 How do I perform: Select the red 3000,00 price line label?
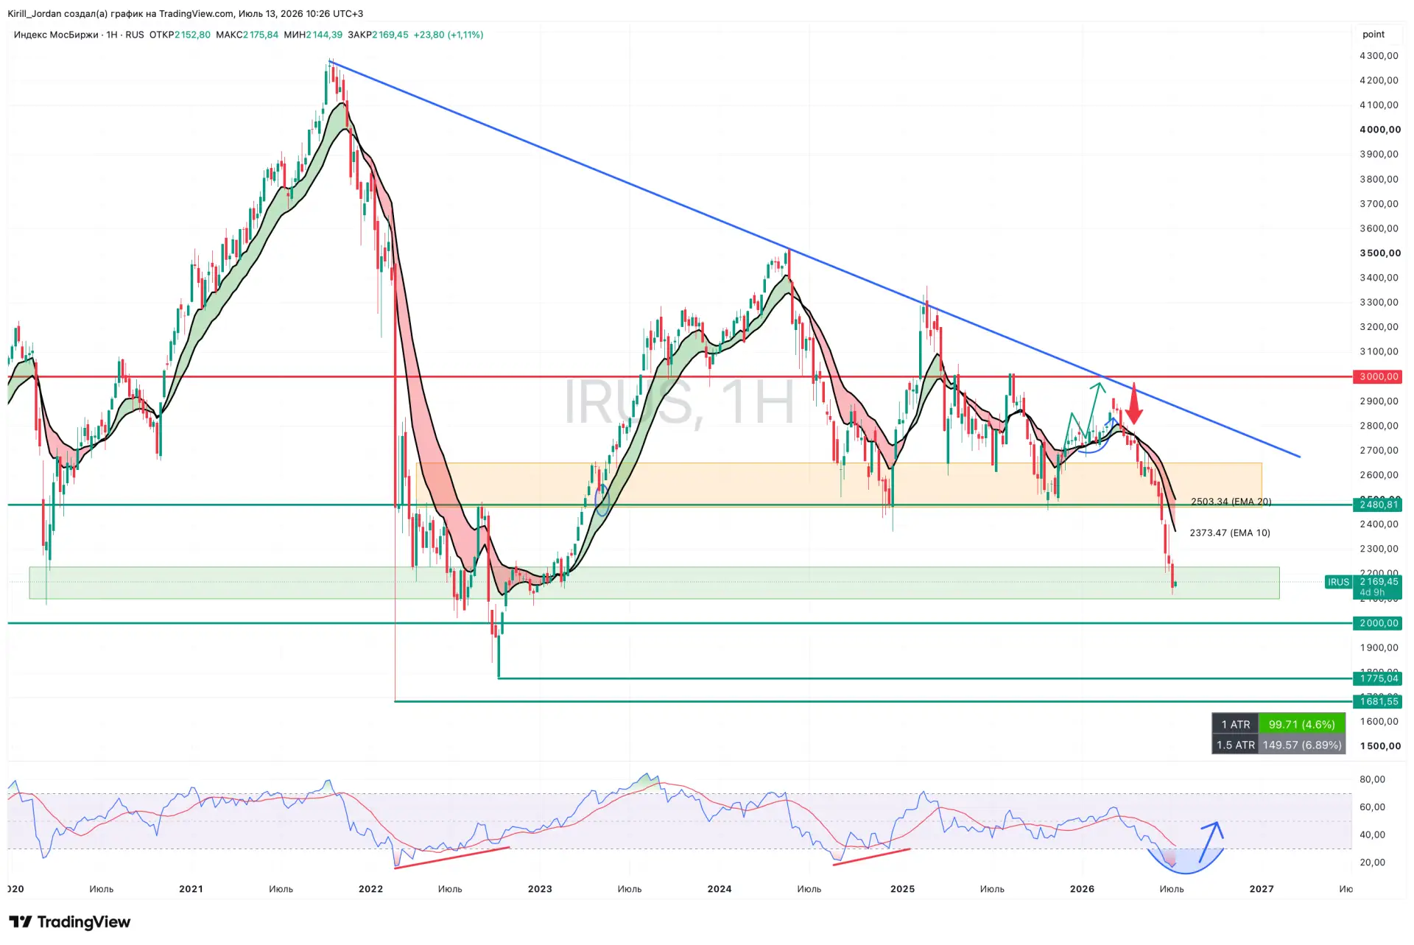[x=1378, y=376]
